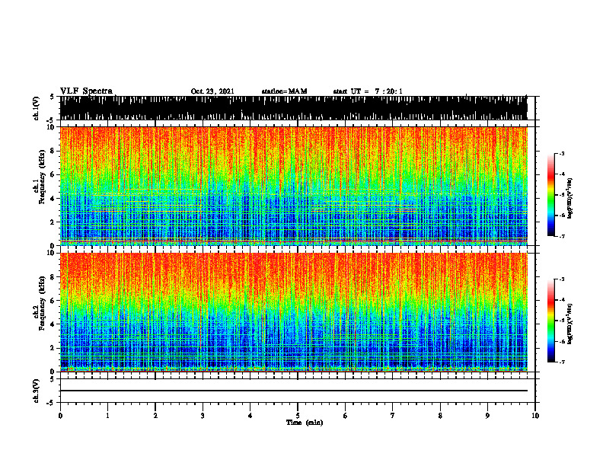Click the "3" tick on the time axis
This screenshot has height=466, width=603.
203,416
